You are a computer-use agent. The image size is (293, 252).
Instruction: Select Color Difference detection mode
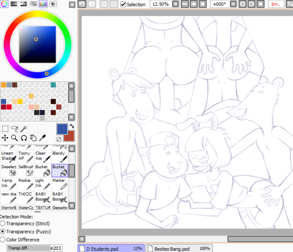tap(3, 240)
